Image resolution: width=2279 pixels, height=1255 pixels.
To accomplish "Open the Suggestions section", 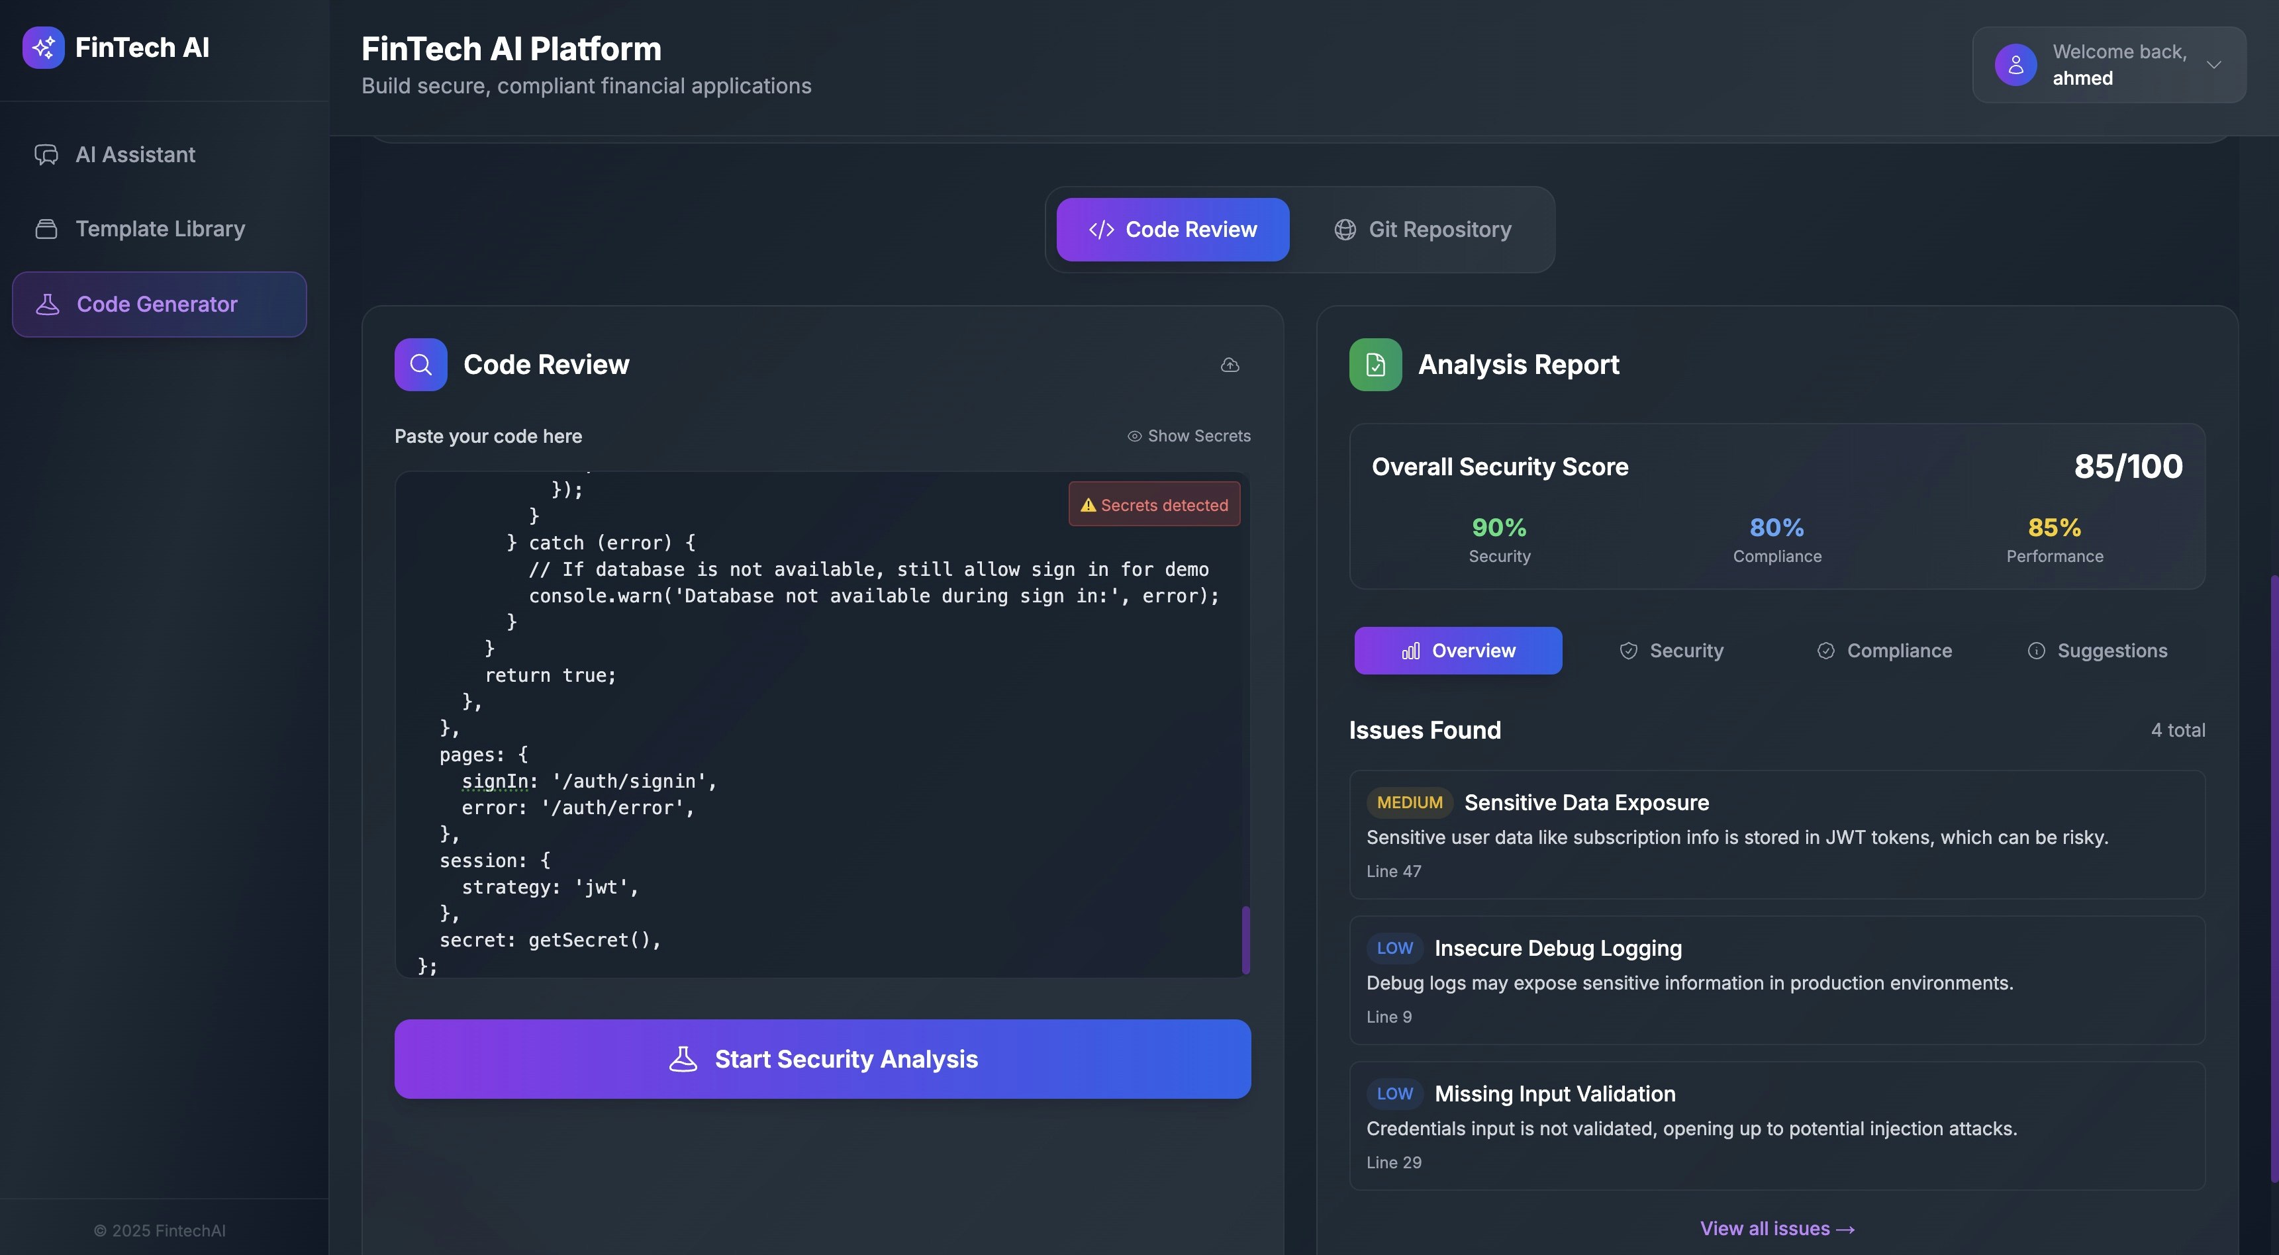I will [2098, 650].
